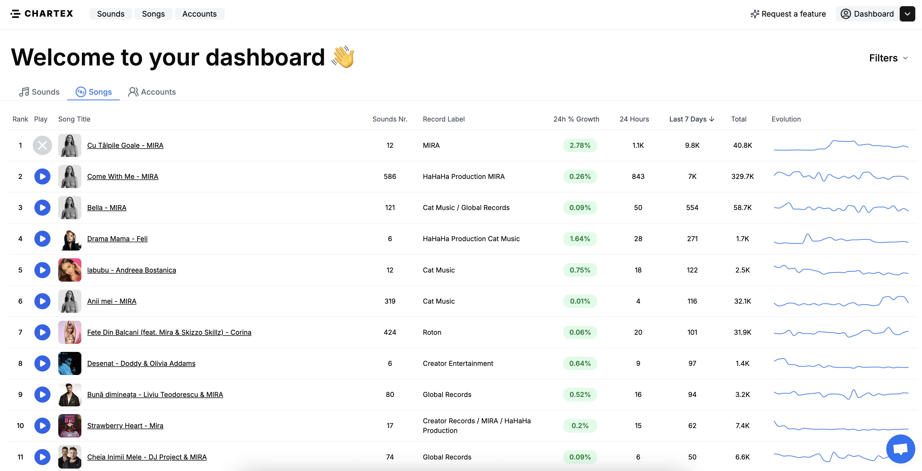This screenshot has height=471, width=922.
Task: Play Bună dimineața song
Action: (42, 395)
